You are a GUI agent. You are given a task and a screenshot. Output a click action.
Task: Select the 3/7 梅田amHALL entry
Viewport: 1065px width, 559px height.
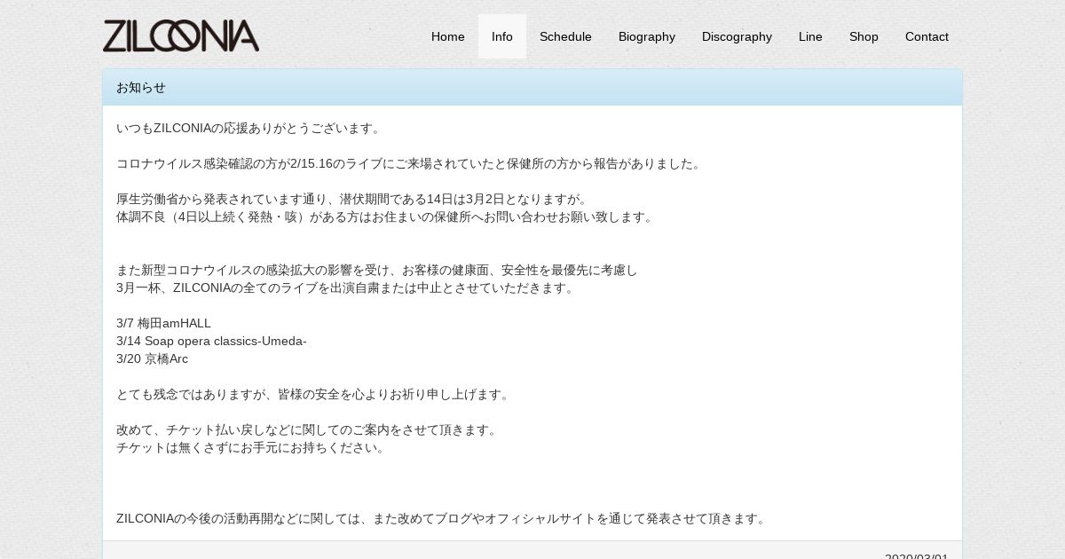(163, 323)
